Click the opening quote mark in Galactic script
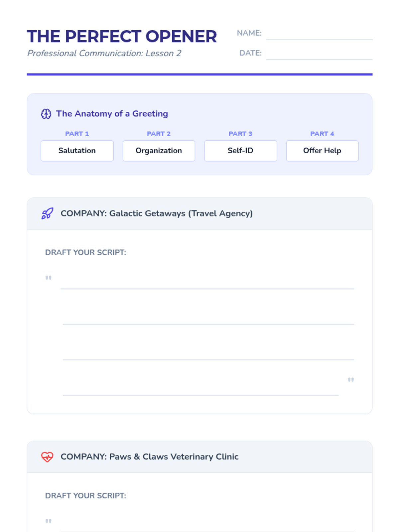The height and width of the screenshot is (532, 399). (x=49, y=278)
